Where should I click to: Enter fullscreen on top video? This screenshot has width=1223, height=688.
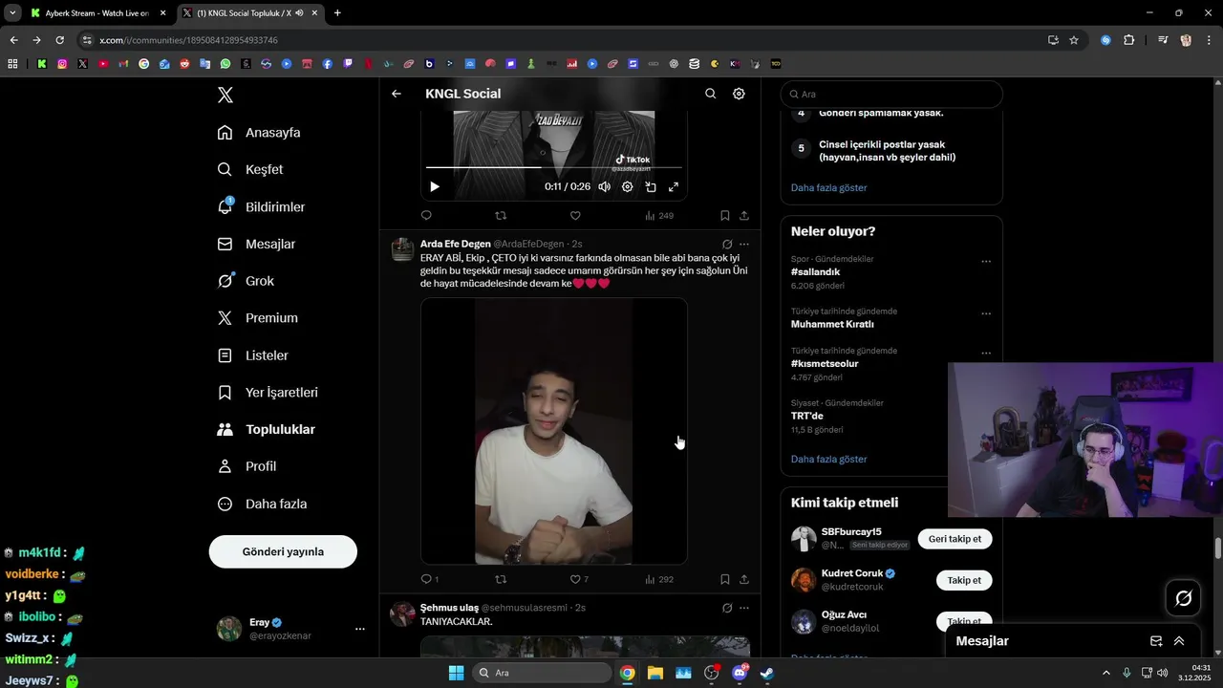coord(674,187)
